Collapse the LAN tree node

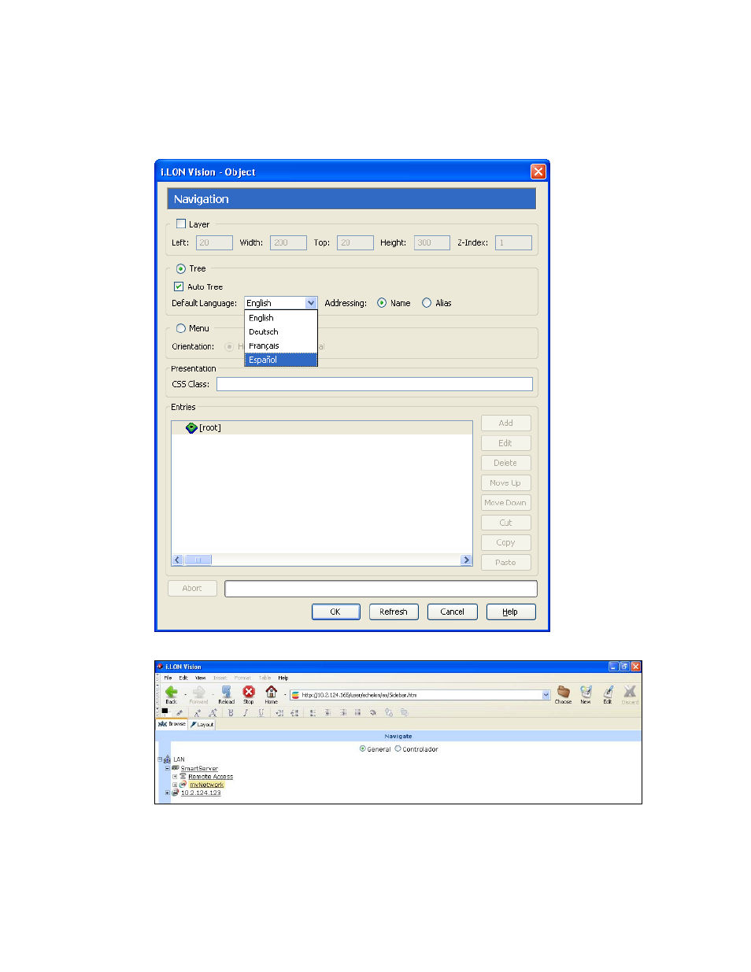coord(160,759)
